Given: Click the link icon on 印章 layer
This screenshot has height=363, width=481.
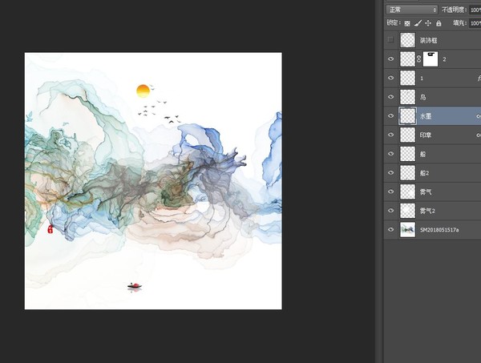Looking at the screenshot, I should click(479, 135).
